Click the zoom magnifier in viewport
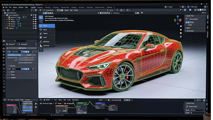 tap(181, 26)
